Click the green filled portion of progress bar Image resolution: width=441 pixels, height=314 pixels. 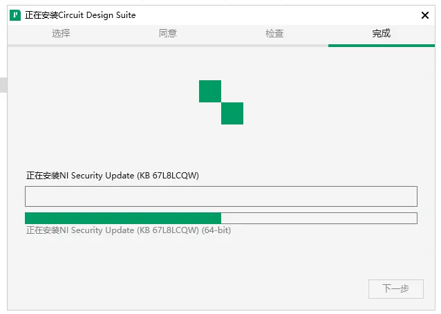coord(123,219)
